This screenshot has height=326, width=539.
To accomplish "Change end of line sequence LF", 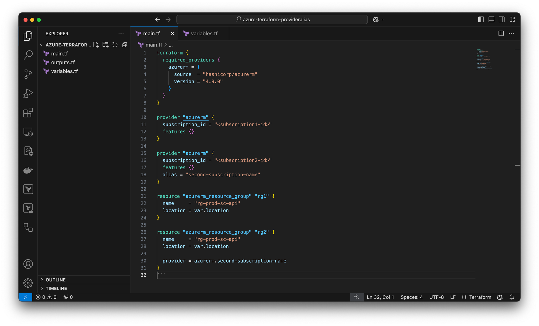I will 453,297.
